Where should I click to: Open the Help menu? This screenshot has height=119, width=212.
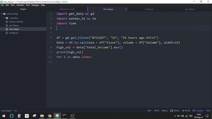(x=43, y=5)
